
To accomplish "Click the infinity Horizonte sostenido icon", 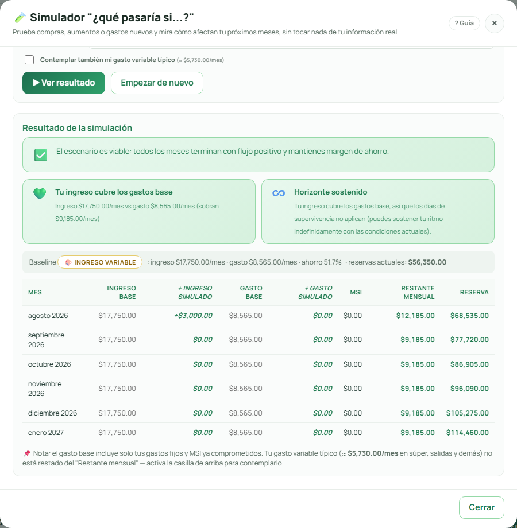I will 279,193.
